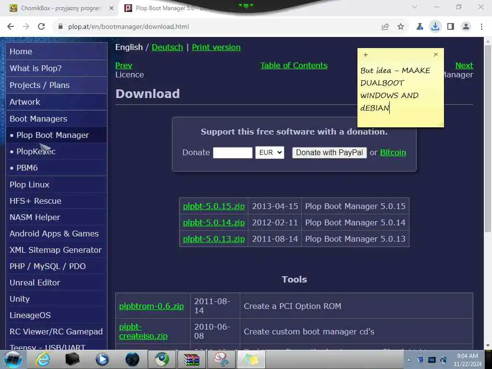Open the dark globe browser taskbar icon

pos(132,359)
